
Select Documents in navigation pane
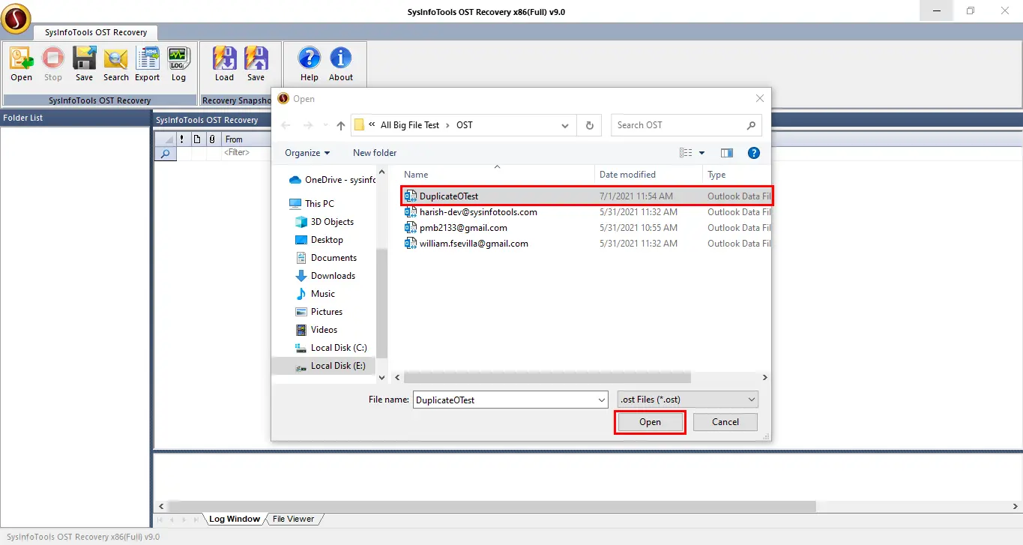click(x=326, y=258)
